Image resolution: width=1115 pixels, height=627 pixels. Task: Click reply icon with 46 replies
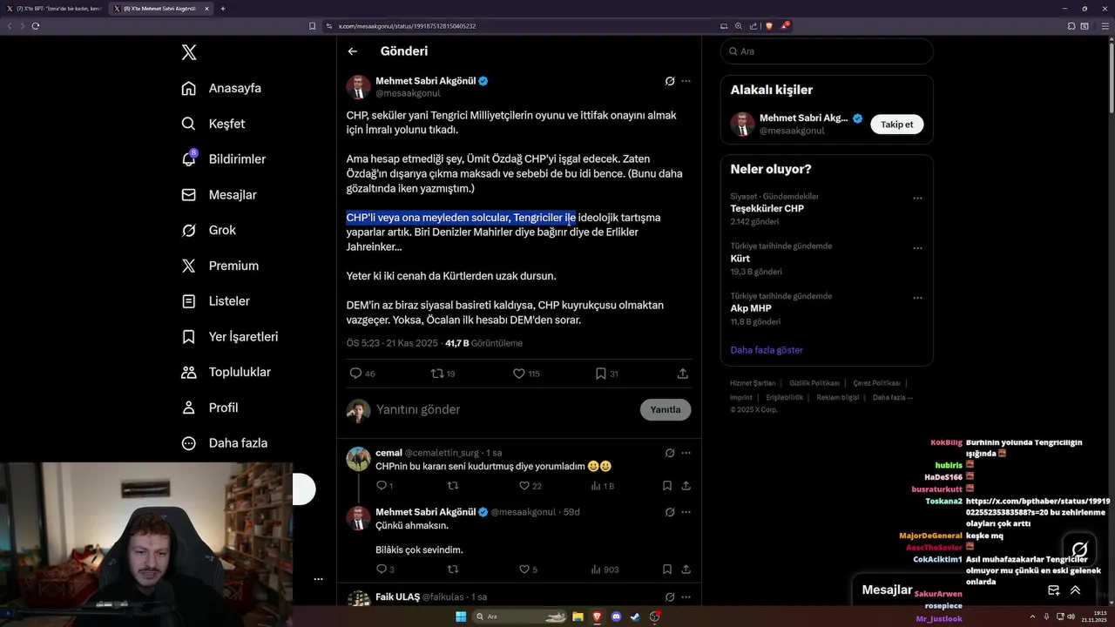click(355, 374)
